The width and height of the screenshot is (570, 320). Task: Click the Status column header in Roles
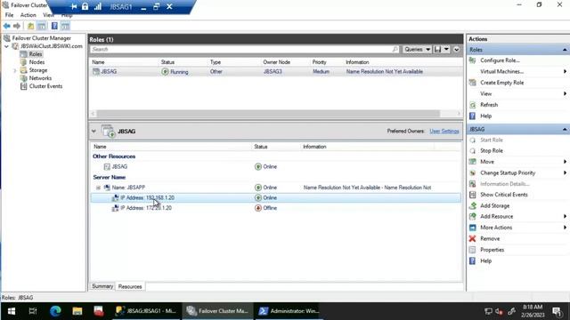tap(167, 62)
